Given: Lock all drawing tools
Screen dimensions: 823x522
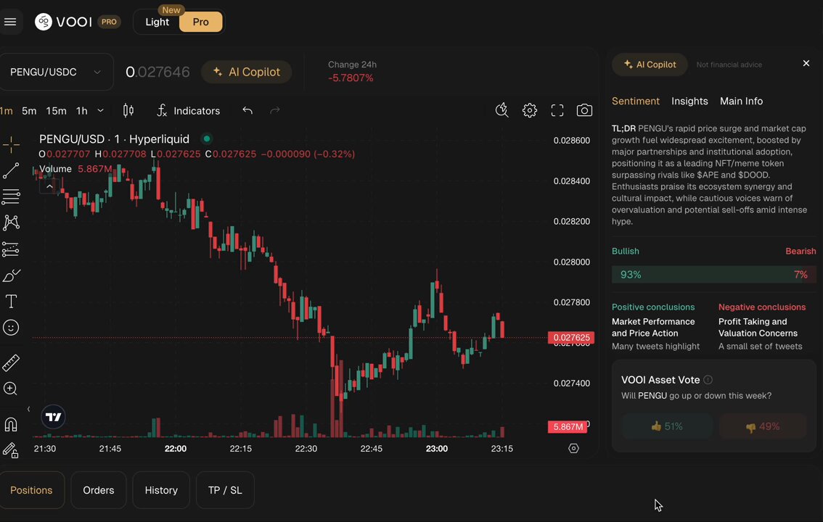Looking at the screenshot, I should tap(11, 450).
